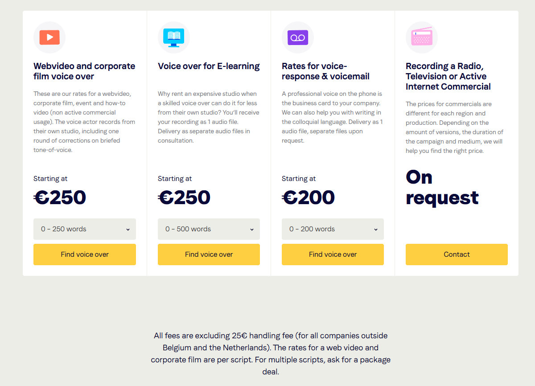Click the Voice over for E-learning heading
The height and width of the screenshot is (386, 535).
(x=209, y=66)
